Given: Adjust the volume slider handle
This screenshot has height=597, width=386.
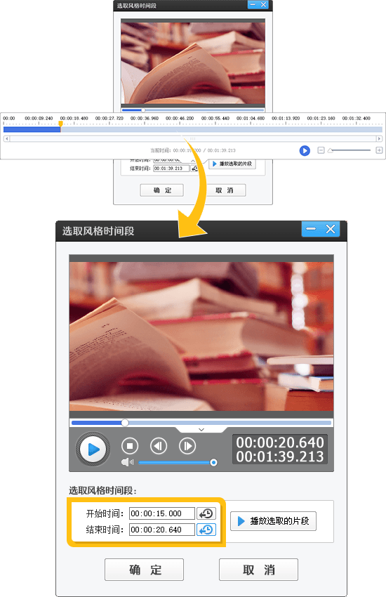Looking at the screenshot, I should (214, 462).
